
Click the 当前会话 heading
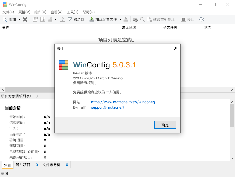pyautogui.click(x=13, y=108)
